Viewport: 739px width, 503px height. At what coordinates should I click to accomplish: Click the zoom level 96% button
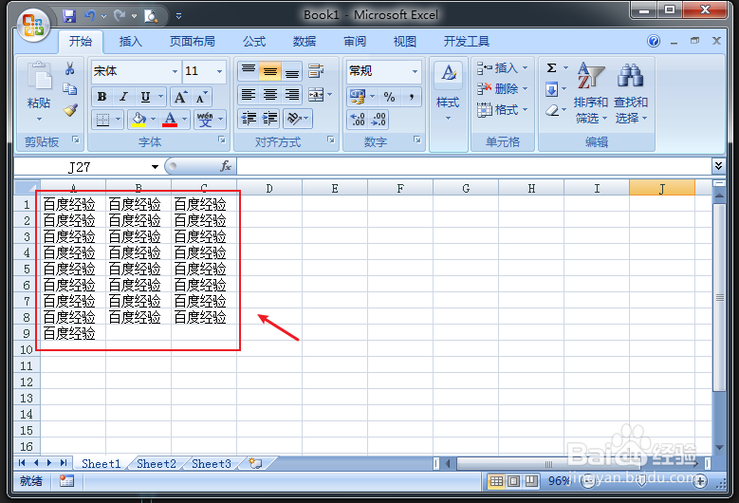coord(560,481)
